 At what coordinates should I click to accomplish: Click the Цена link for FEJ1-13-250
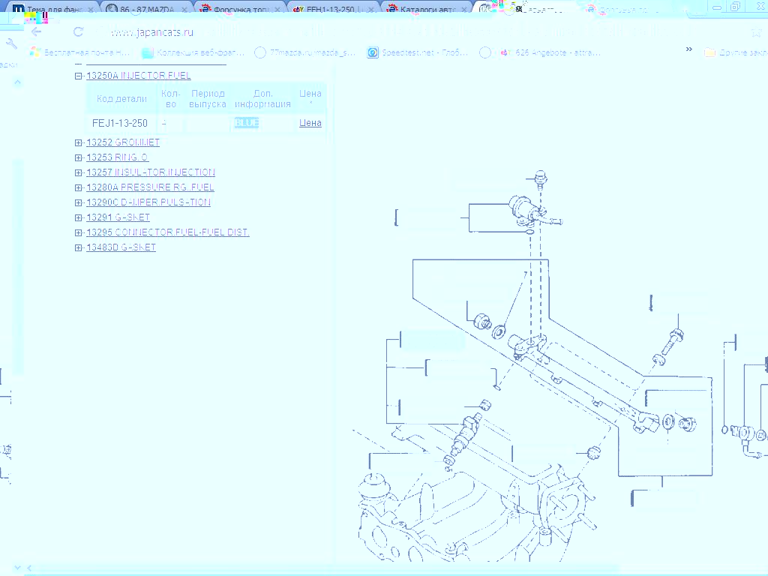(310, 123)
